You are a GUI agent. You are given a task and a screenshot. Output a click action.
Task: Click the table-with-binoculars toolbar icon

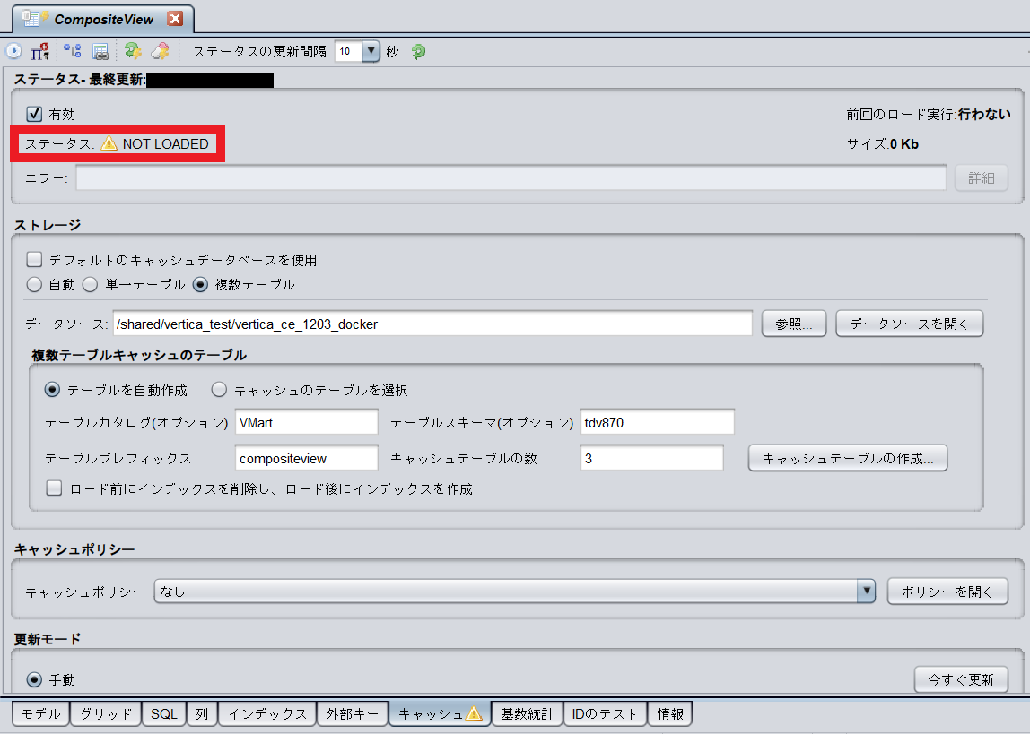(x=100, y=51)
